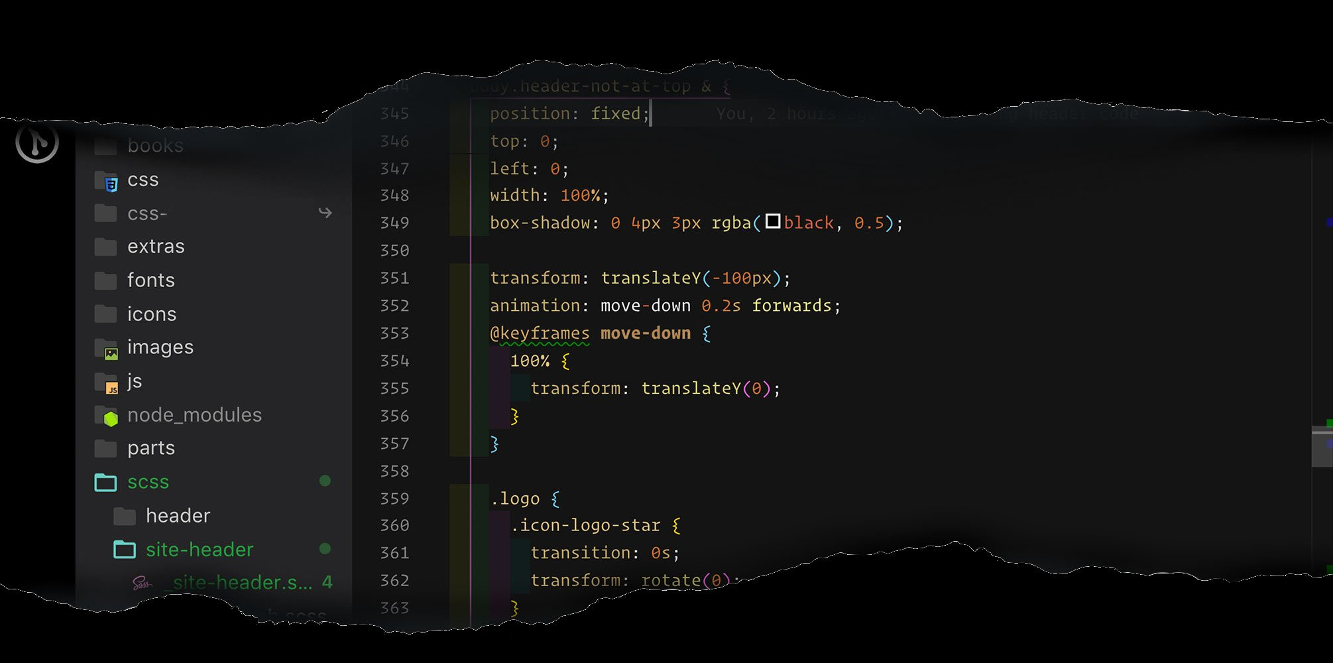Open the parts folder in the explorer
1333x663 pixels.
[150, 448]
